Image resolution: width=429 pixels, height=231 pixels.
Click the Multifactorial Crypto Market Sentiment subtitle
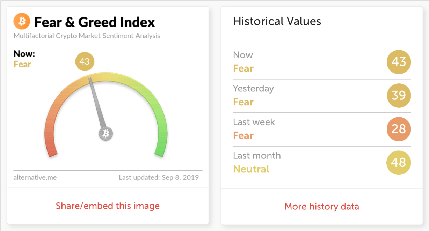pos(87,36)
